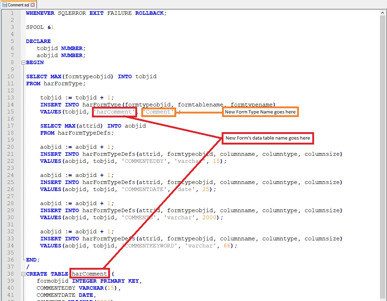Click line number 15 in the margin
Screen dimensions: 387x301
(11, 112)
